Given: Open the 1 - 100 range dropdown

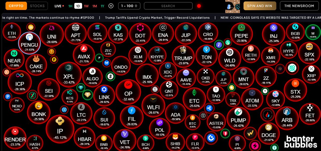Looking at the screenshot, I should click(x=129, y=6).
